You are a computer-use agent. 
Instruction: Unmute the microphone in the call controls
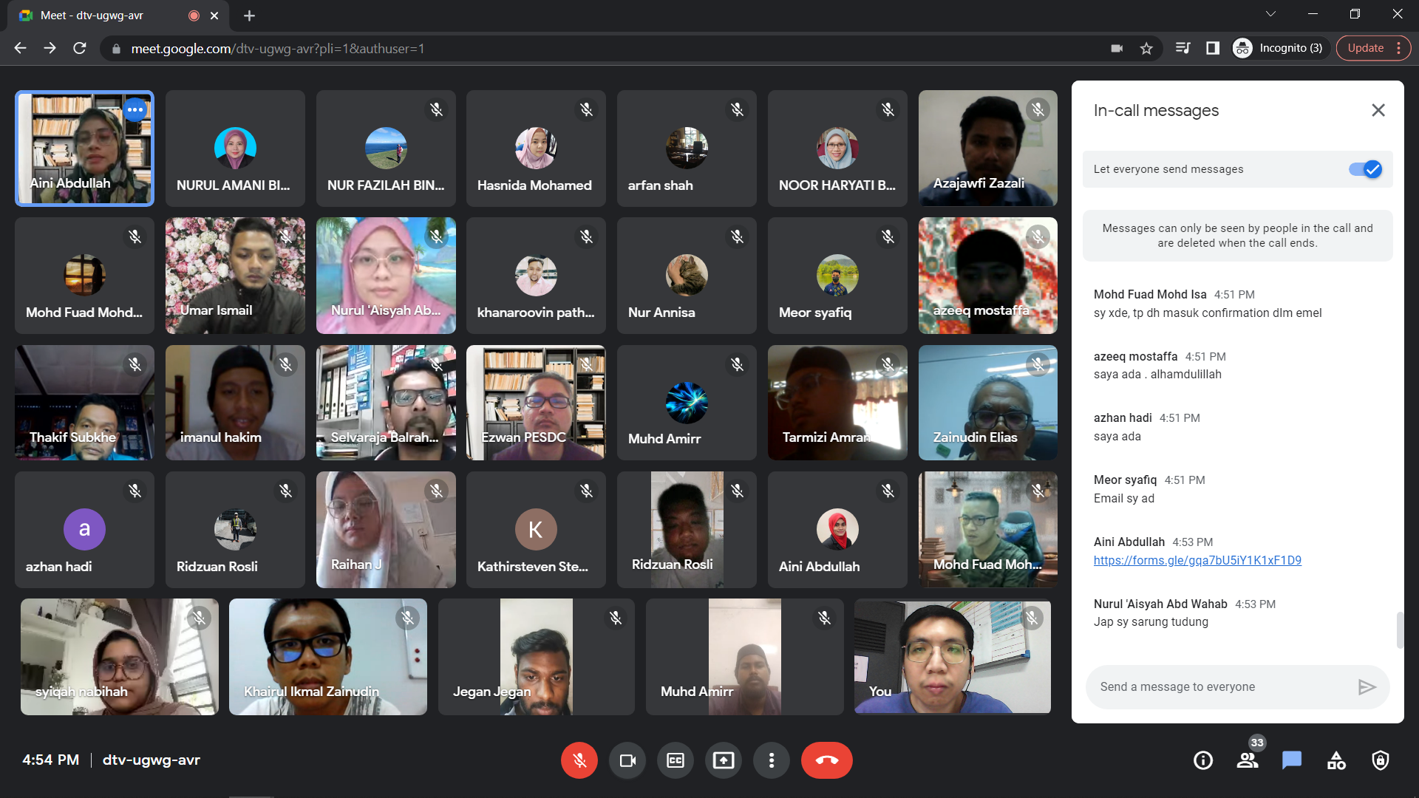[x=579, y=760]
